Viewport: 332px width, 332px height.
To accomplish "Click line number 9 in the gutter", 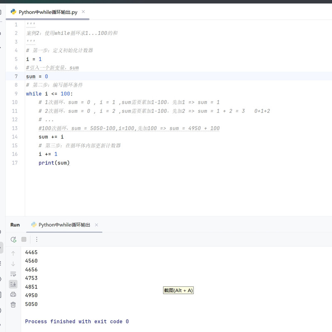I will point(16,94).
